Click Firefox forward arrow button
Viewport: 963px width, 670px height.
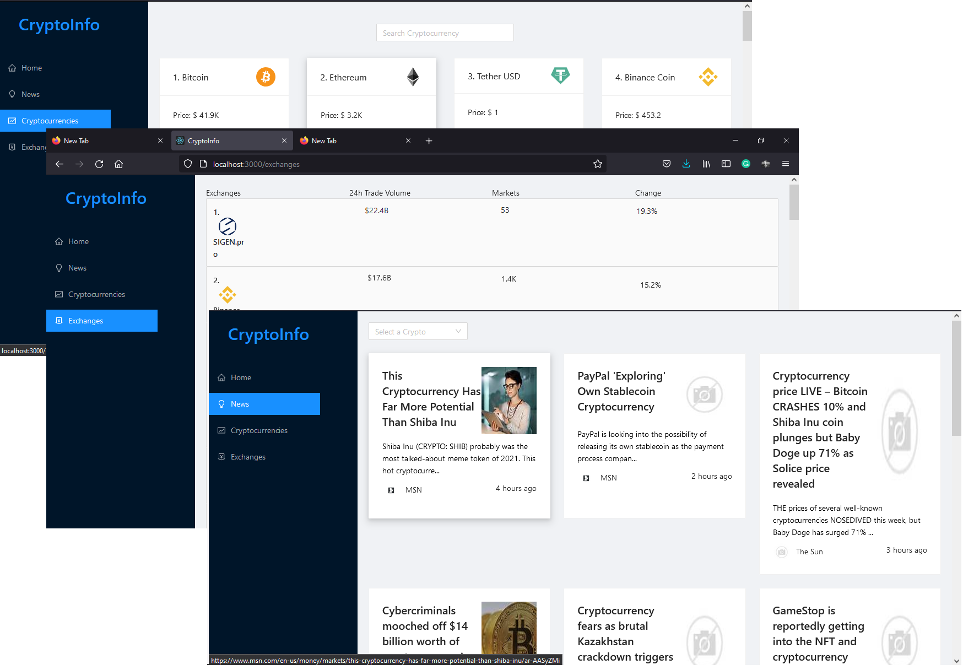pos(79,164)
